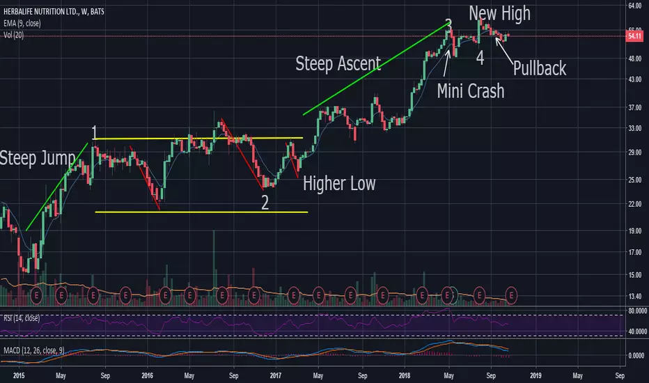Click the 2016 label on time axis
This screenshot has height=383, width=649.
147,375
